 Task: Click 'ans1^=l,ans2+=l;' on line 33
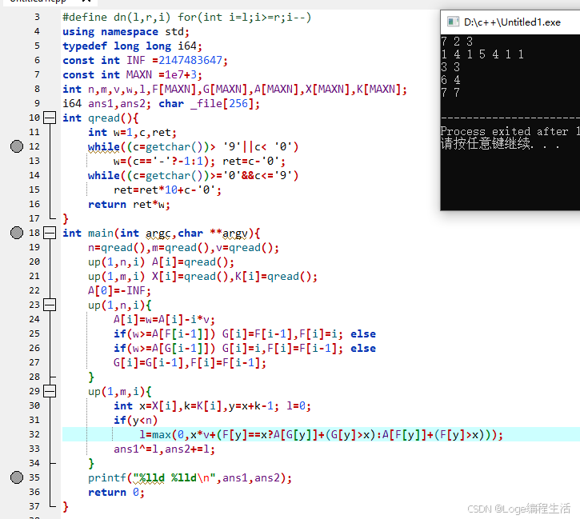tap(164, 449)
